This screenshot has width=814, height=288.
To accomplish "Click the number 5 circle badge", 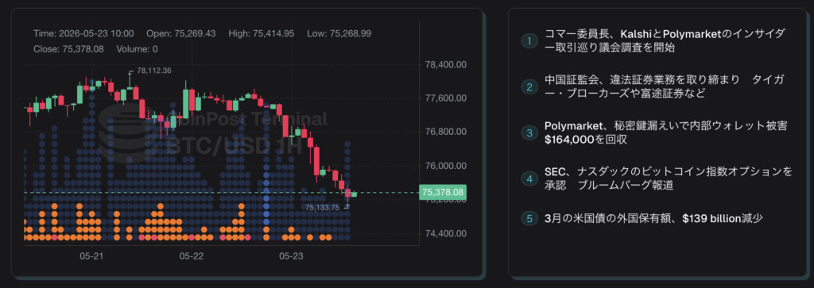I will point(529,219).
